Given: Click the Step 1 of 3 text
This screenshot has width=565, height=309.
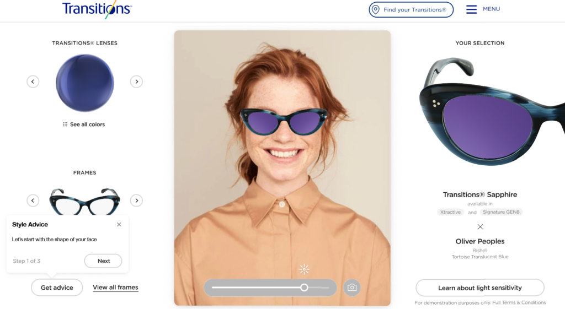Looking at the screenshot, I should 26,261.
